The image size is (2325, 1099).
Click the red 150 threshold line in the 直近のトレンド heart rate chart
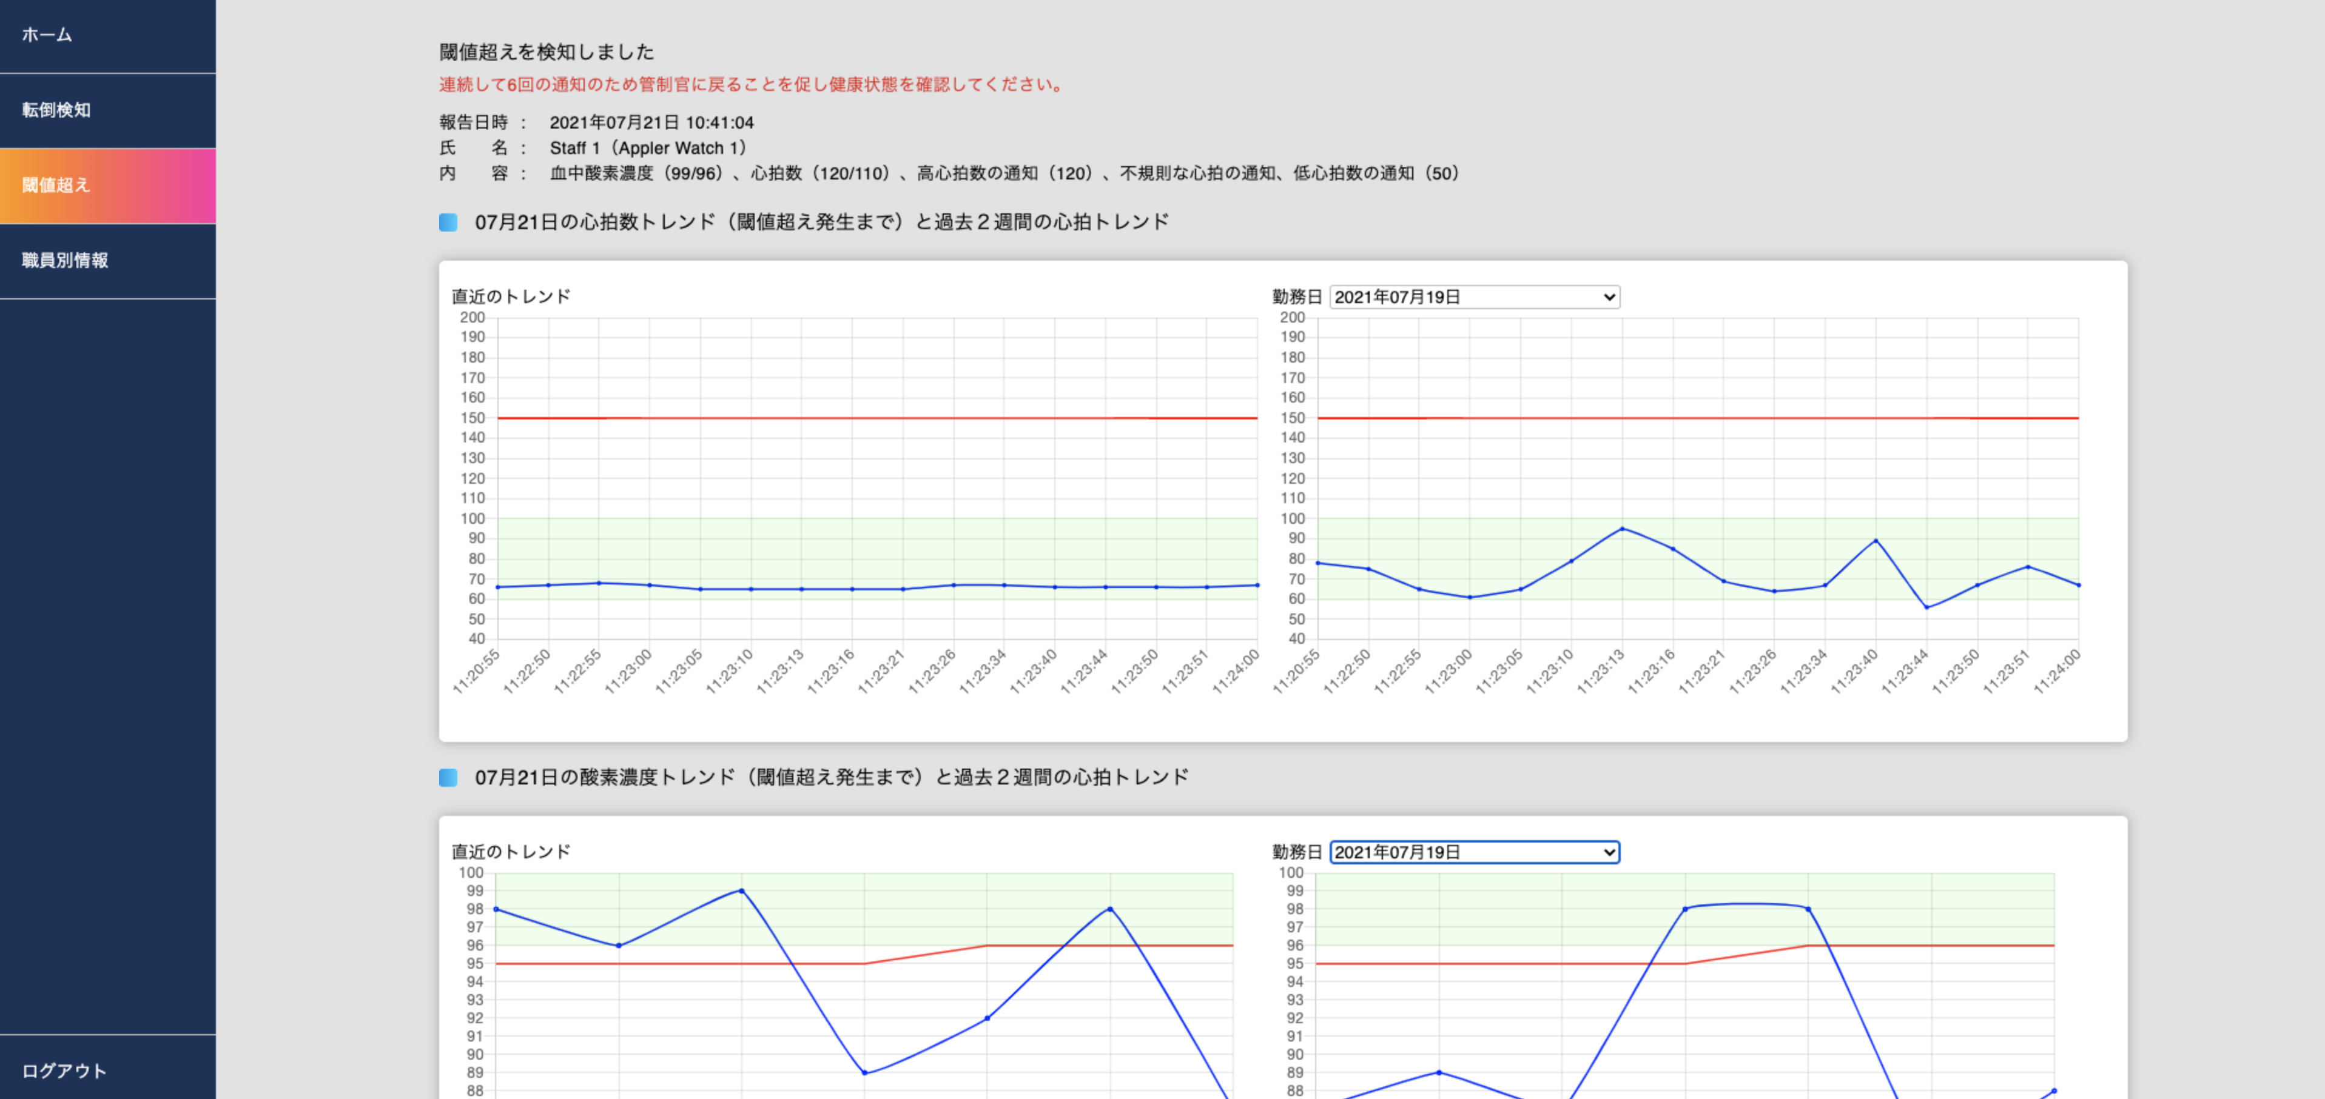pos(875,418)
